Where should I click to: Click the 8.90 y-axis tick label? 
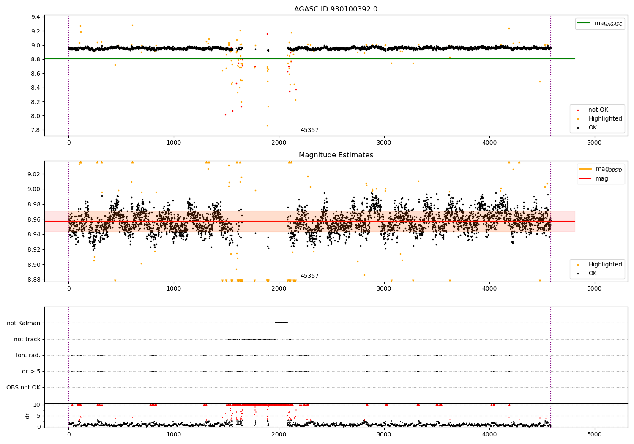click(x=34, y=265)
